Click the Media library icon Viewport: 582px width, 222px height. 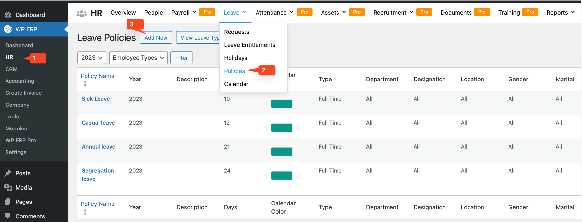pyautogui.click(x=8, y=188)
